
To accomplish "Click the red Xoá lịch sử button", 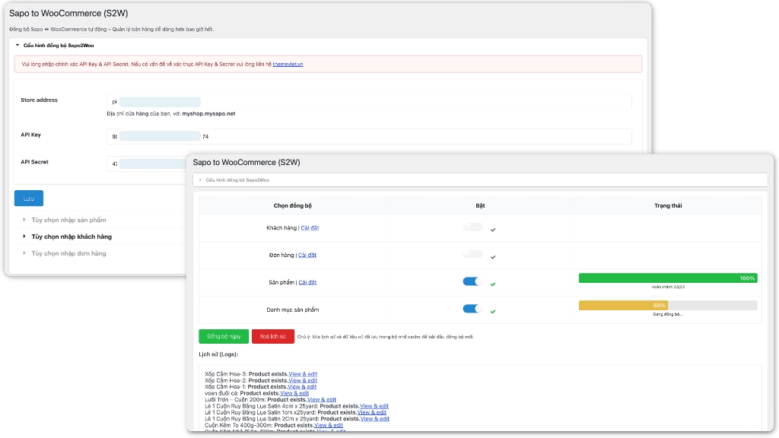I will tap(273, 337).
